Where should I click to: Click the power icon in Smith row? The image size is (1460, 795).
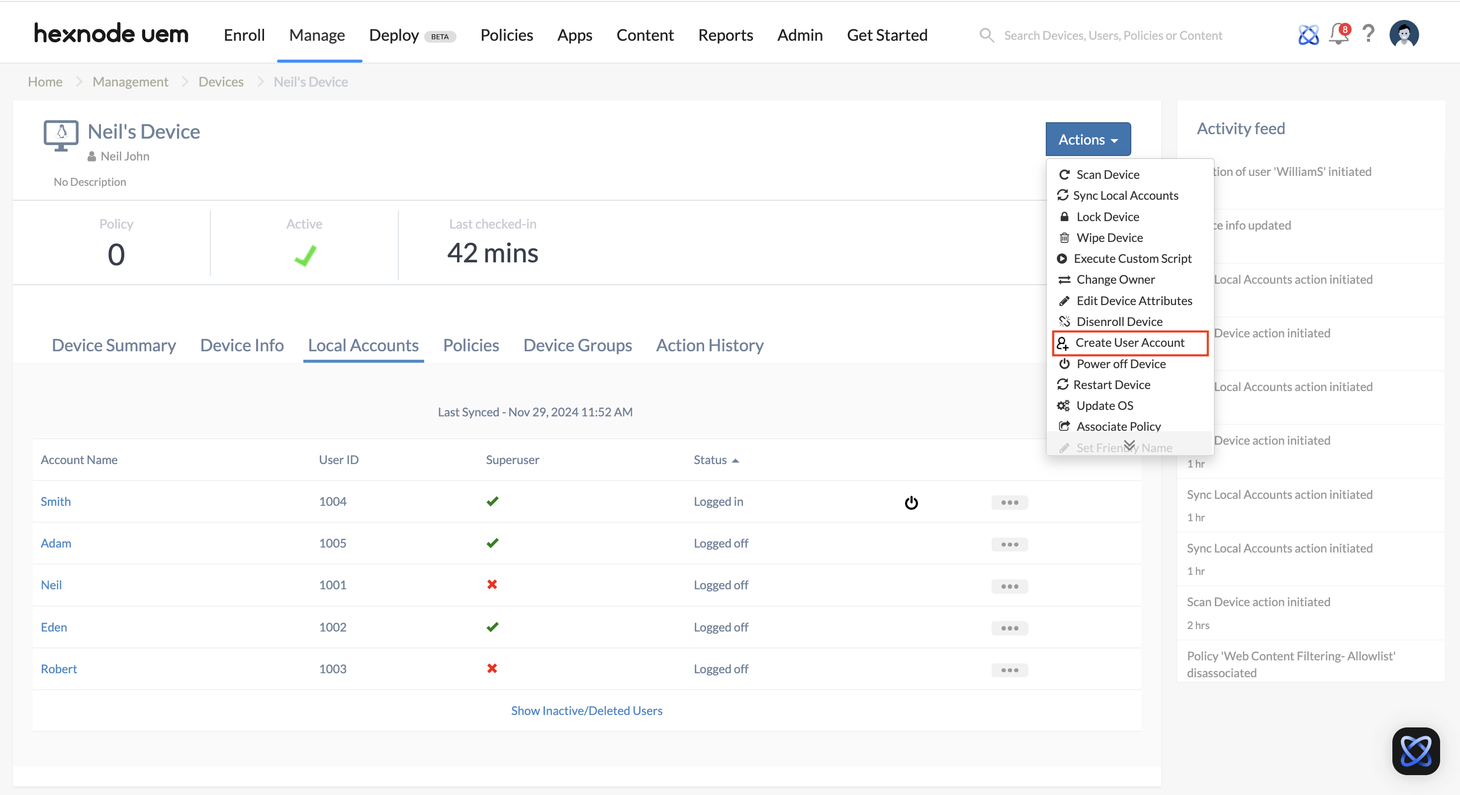(x=911, y=502)
